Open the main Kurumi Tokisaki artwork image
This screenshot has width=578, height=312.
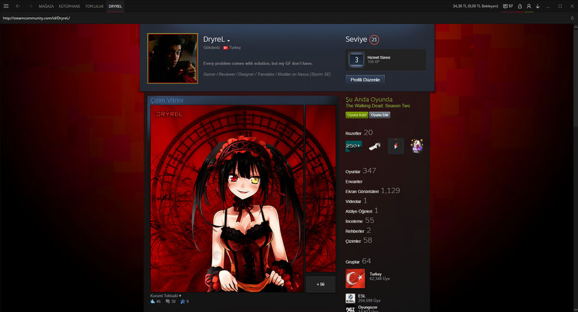pos(227,199)
